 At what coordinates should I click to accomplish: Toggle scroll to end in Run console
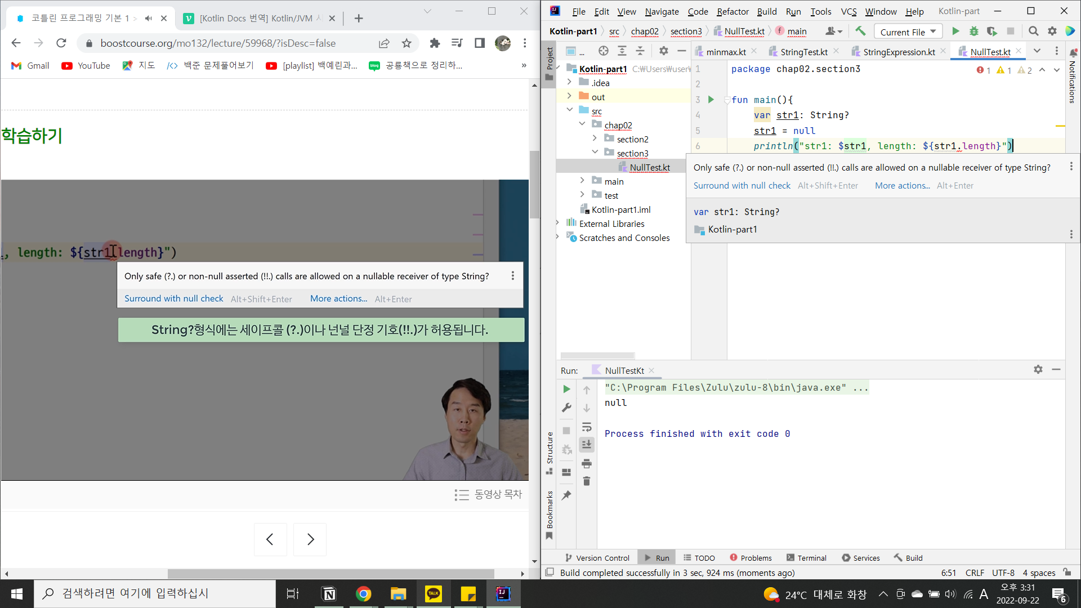[x=587, y=445]
